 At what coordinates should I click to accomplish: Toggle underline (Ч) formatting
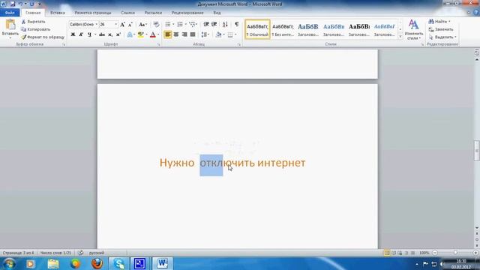pos(89,34)
